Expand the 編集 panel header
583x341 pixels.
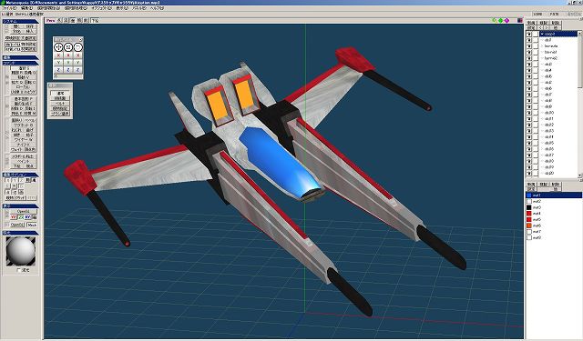[x=20, y=57]
